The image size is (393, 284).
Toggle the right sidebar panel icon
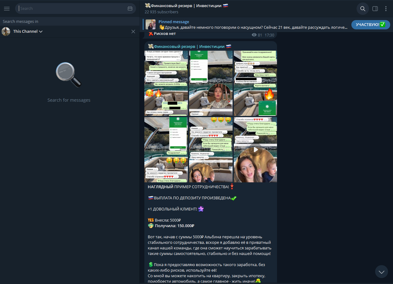(x=375, y=9)
